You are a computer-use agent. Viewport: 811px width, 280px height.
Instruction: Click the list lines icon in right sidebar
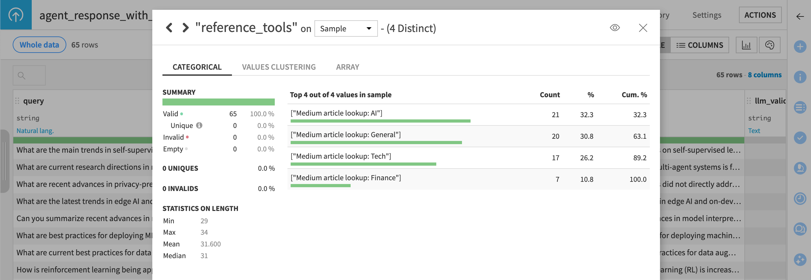800,107
